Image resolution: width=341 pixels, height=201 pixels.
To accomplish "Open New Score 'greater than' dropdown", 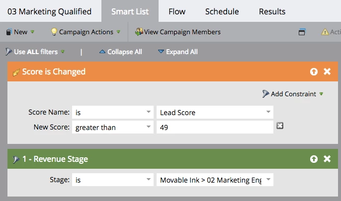I will (148, 128).
